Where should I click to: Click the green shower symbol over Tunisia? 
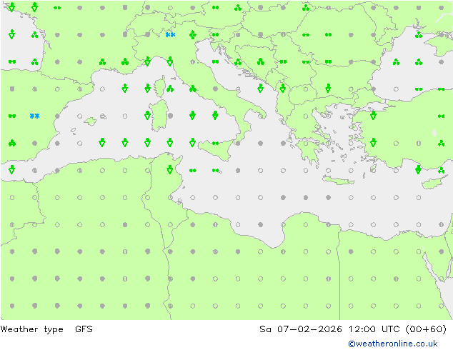170,169
